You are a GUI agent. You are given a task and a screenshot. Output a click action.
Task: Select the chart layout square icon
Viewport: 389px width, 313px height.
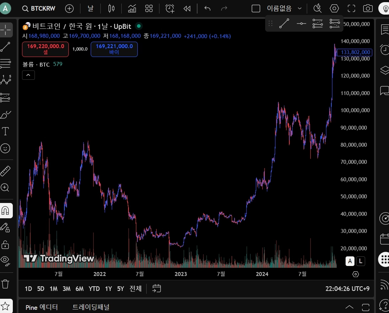256,9
